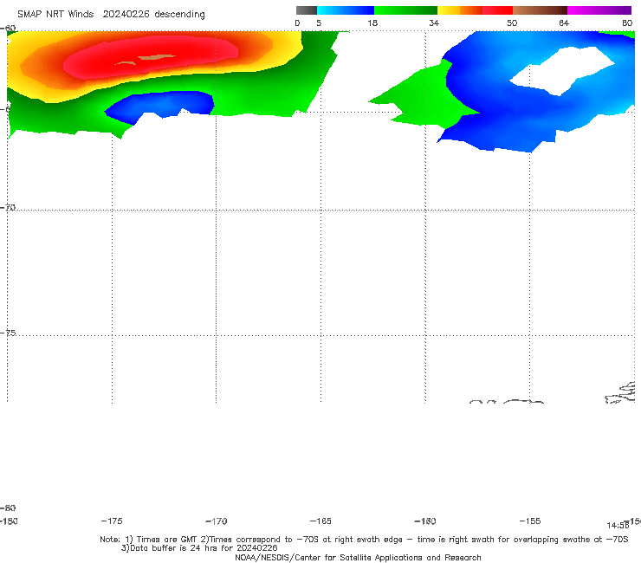641x563 pixels.
Task: Click the color bar label '18'
Action: coord(372,23)
